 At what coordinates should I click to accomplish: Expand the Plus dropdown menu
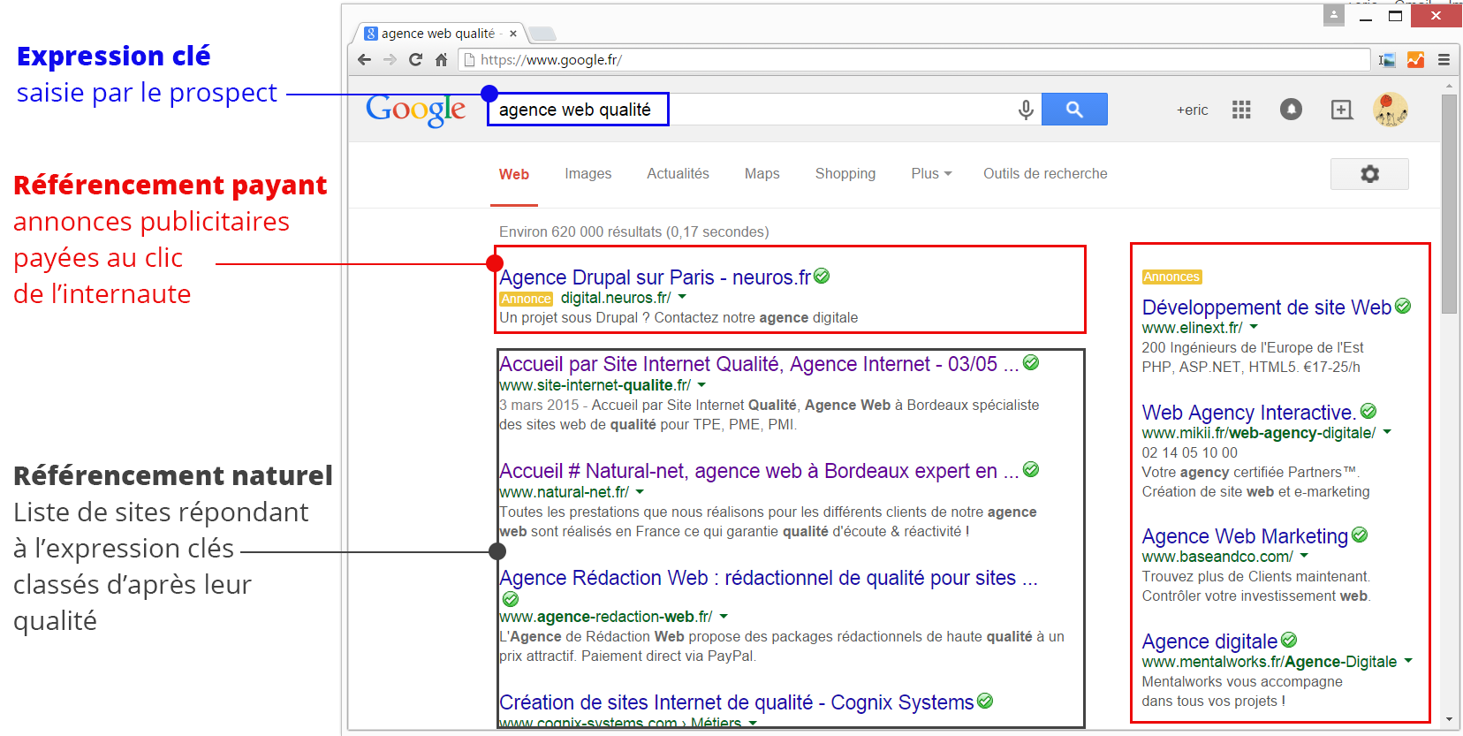(931, 174)
